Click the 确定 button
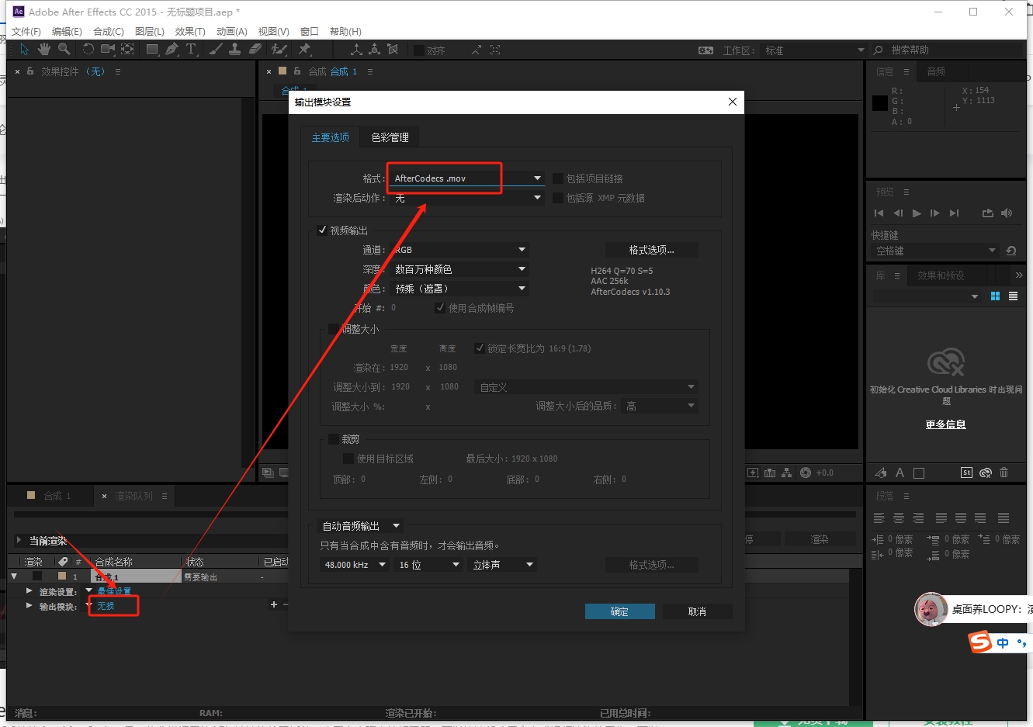 (619, 611)
